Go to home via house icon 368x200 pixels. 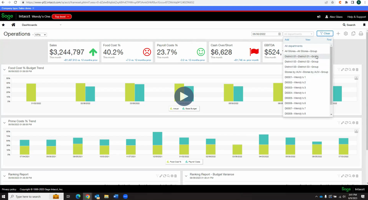tap(14, 25)
